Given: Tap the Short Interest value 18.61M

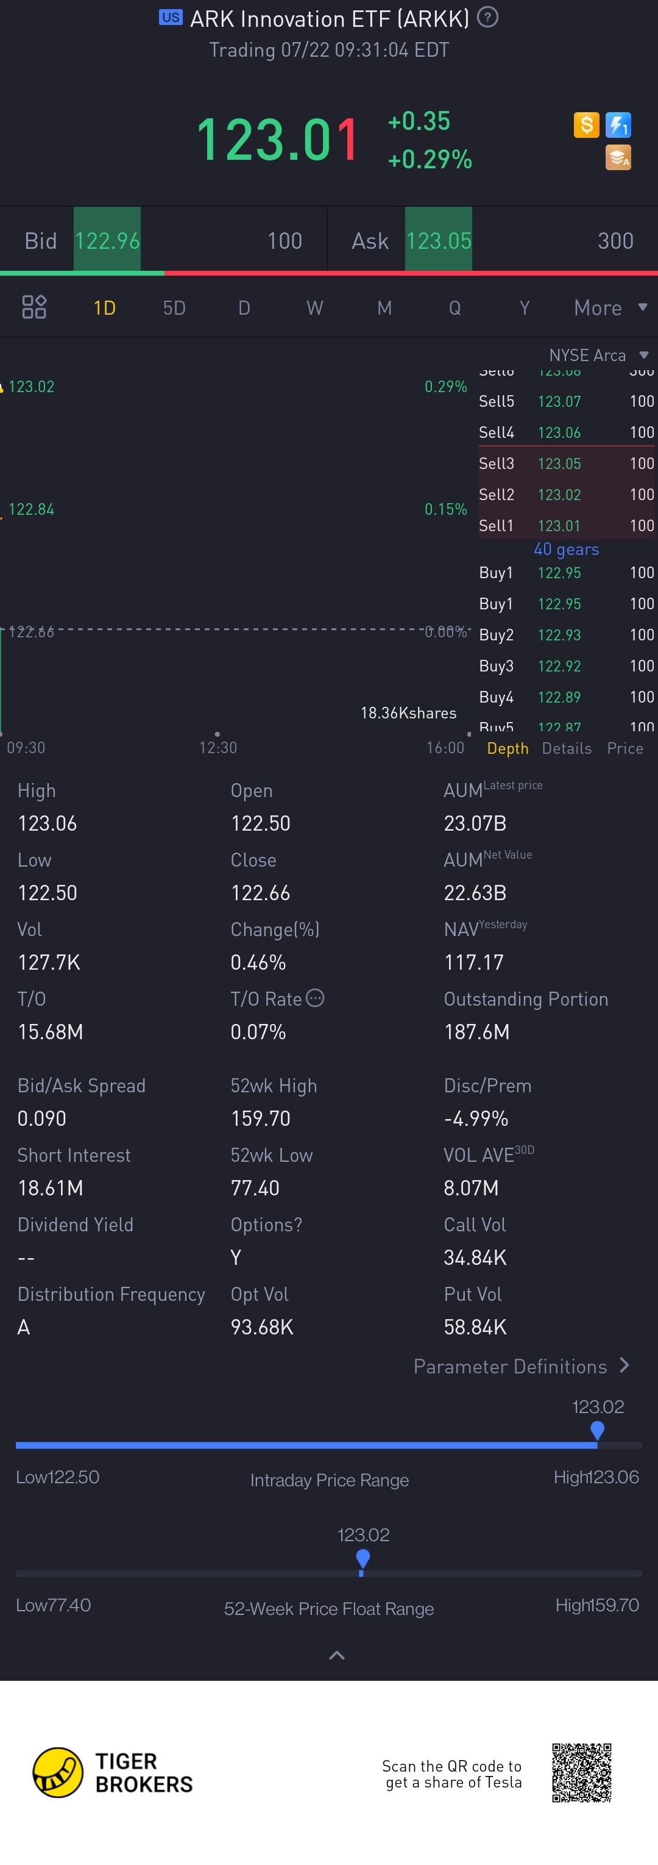Looking at the screenshot, I should pos(50,1188).
